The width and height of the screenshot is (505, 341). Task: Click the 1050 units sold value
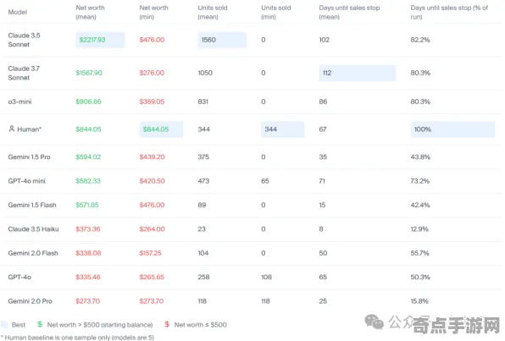(205, 73)
